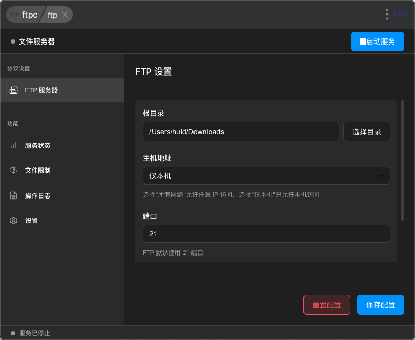Click the port input field showing 21
This screenshot has height=340, width=415.
(266, 234)
